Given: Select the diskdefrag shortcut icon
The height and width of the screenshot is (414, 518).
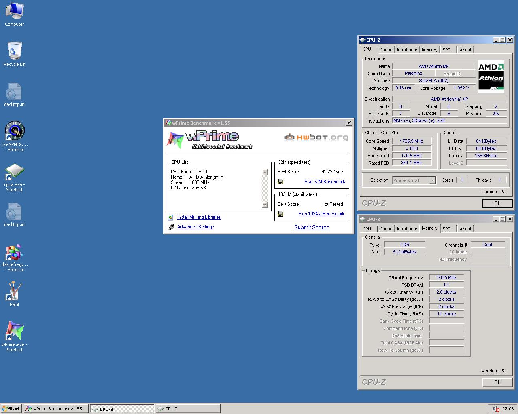Looking at the screenshot, I should click(x=15, y=251).
